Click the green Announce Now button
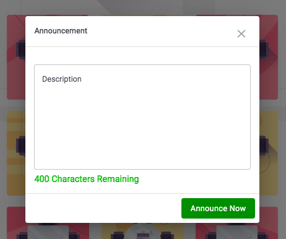Screen dimensions: 286x239 218,208
